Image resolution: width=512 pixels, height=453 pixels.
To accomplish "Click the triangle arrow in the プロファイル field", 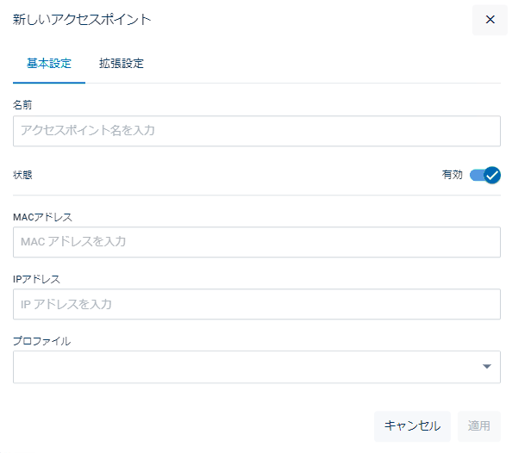I will click(x=487, y=367).
